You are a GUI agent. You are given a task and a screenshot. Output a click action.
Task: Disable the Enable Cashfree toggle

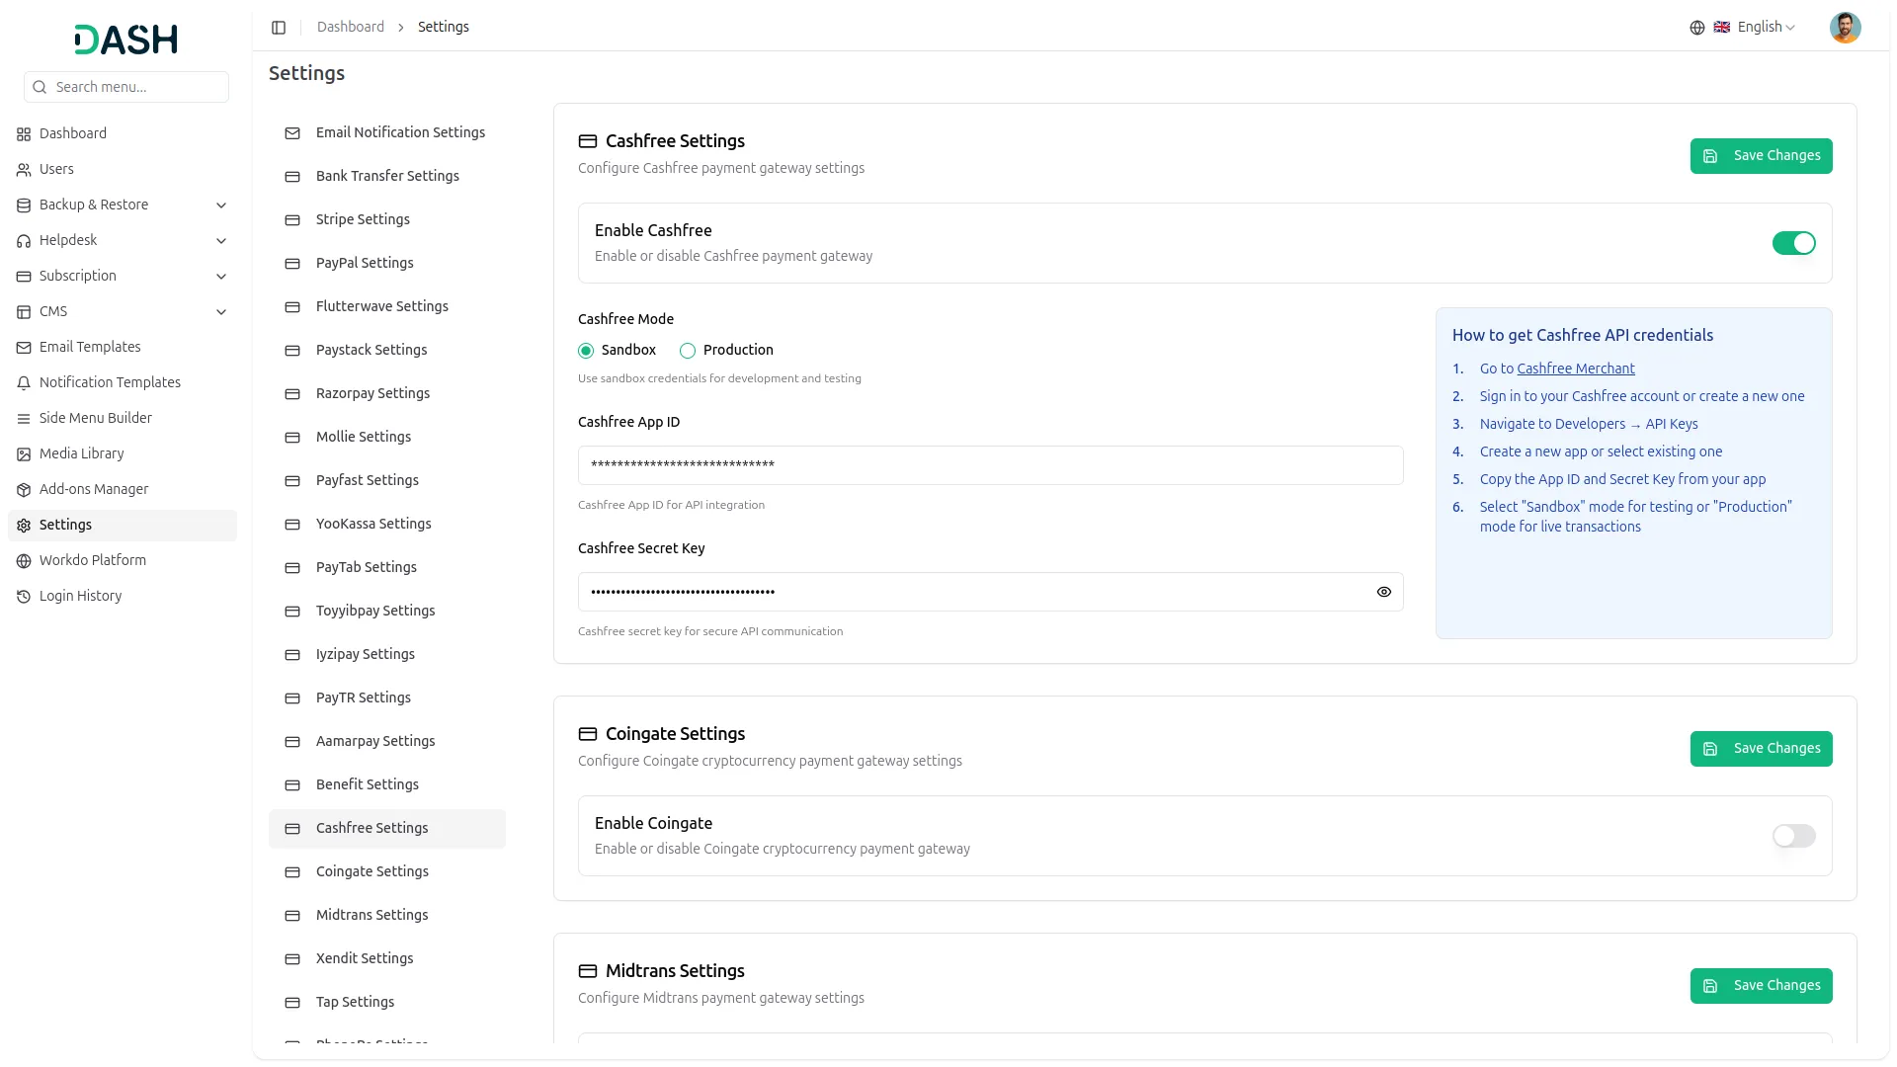[1793, 243]
